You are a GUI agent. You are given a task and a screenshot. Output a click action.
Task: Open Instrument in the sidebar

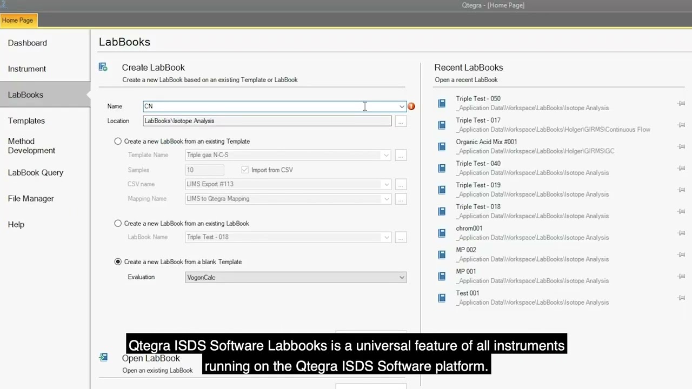(x=27, y=69)
